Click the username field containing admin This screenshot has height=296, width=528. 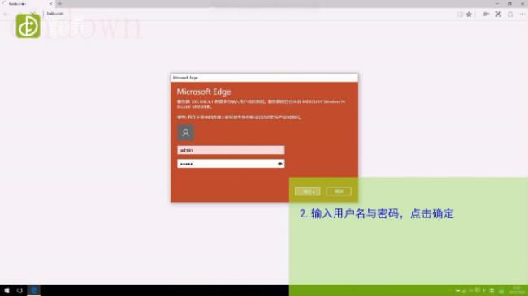[231, 150]
